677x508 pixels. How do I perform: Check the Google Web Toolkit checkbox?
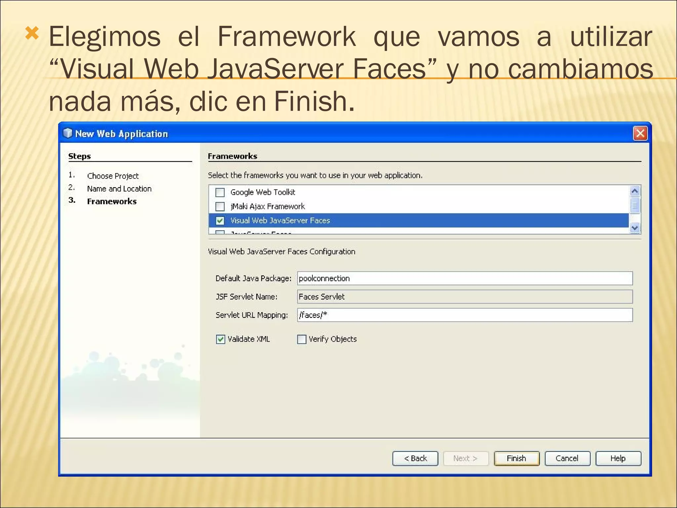220,192
